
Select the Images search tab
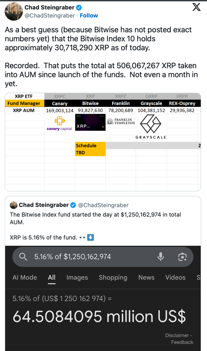(x=77, y=278)
